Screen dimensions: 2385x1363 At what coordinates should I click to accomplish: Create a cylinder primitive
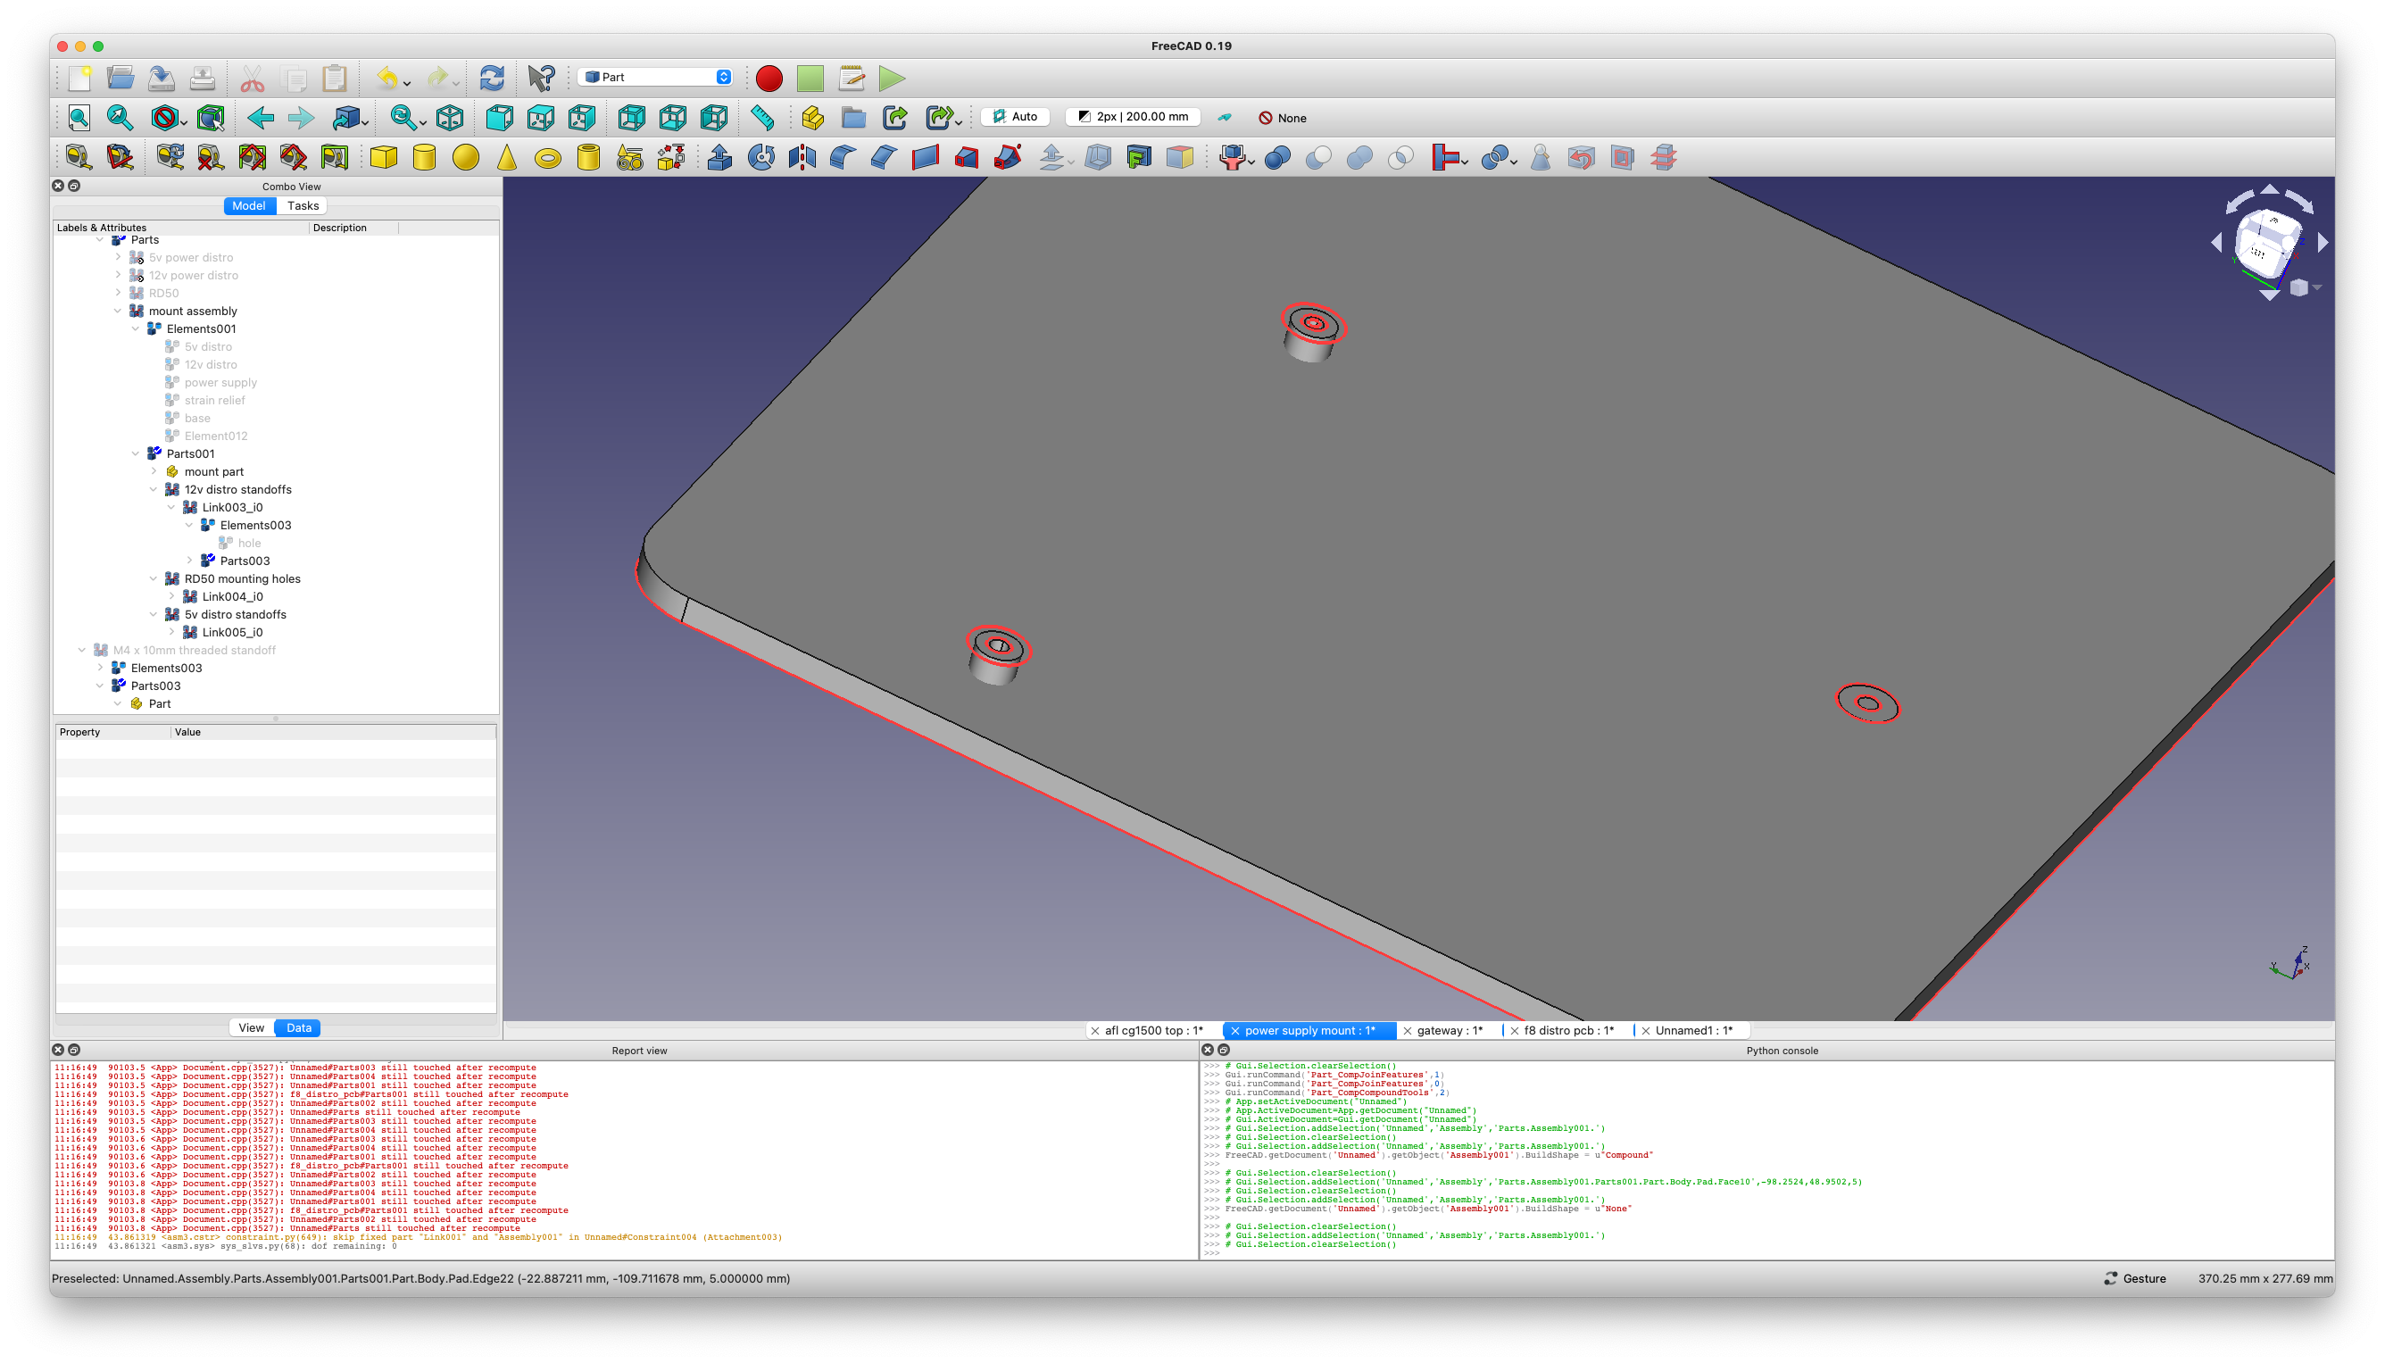click(x=423, y=157)
